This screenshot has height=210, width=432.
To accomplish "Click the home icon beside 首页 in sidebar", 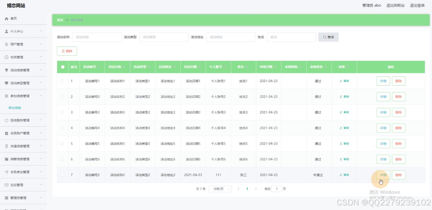I will 7,19.
